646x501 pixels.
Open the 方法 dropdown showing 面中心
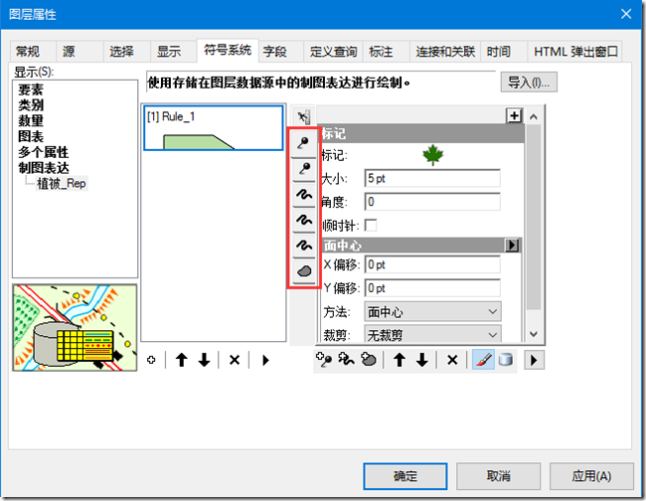tap(432, 312)
